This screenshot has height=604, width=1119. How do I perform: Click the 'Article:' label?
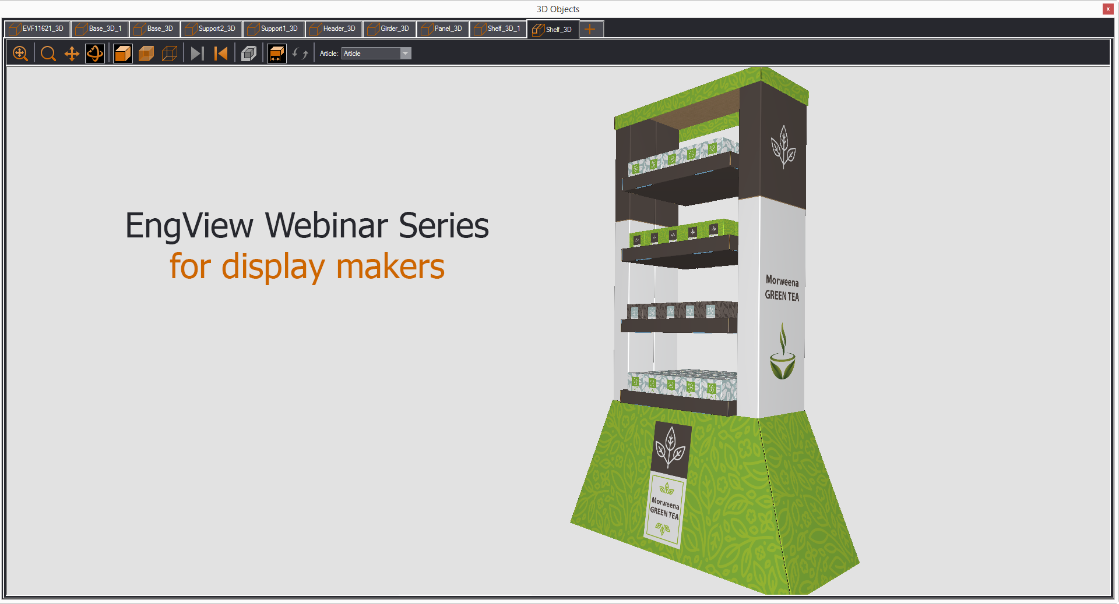click(x=329, y=54)
